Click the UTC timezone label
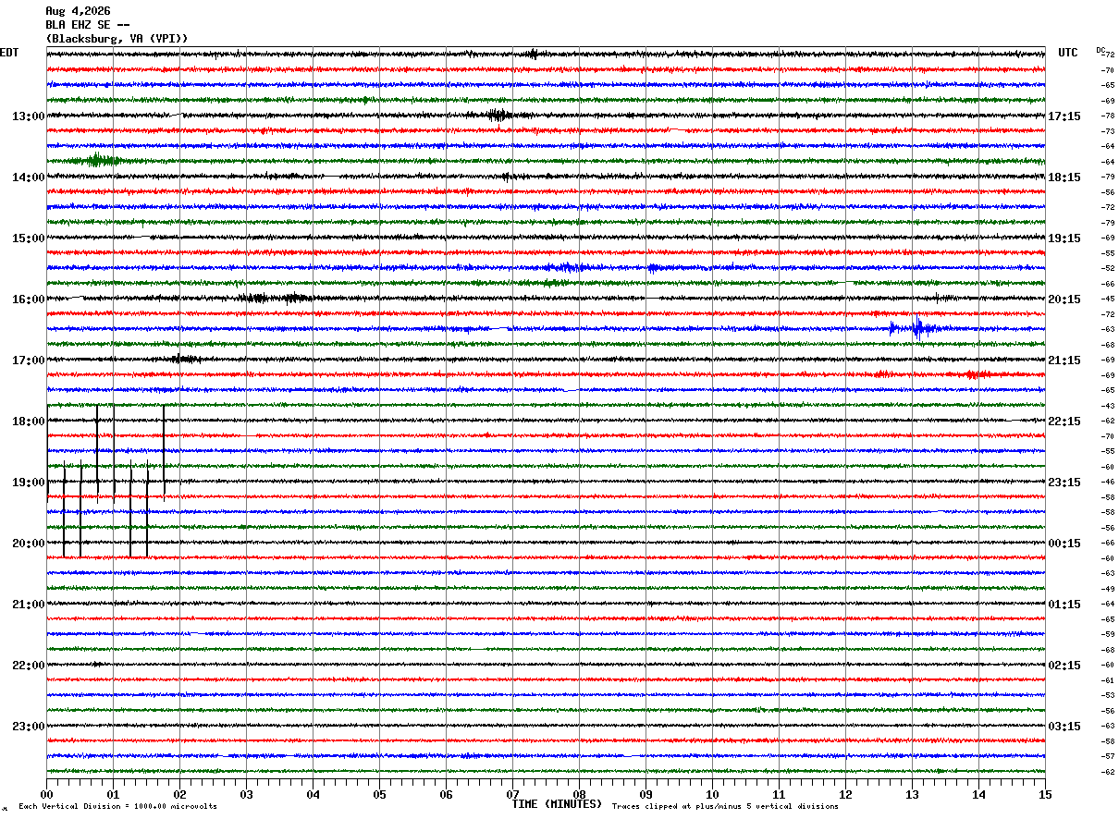 [1068, 53]
